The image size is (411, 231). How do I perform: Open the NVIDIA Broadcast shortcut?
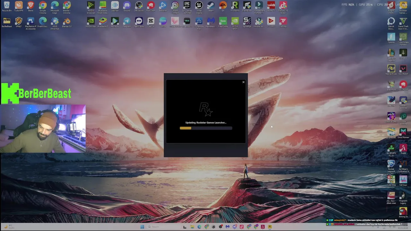tap(91, 7)
